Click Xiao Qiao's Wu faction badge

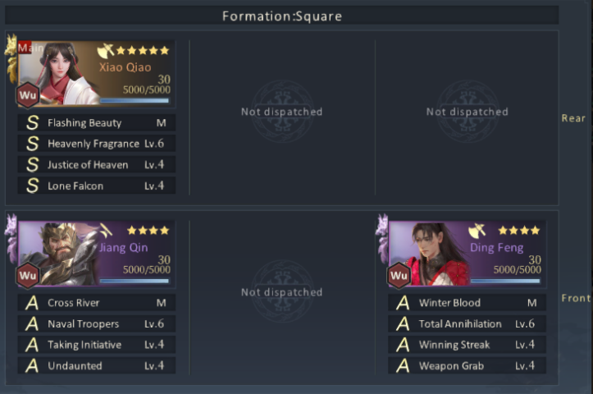tap(28, 94)
